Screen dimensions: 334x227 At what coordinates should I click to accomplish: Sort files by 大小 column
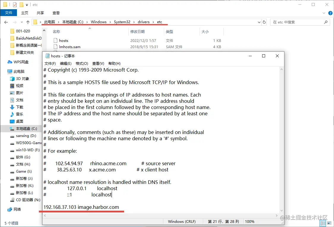pyautogui.click(x=205, y=31)
